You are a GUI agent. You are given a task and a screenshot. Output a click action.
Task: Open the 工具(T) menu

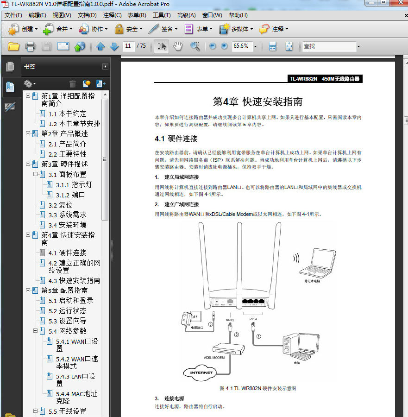tap(162, 15)
